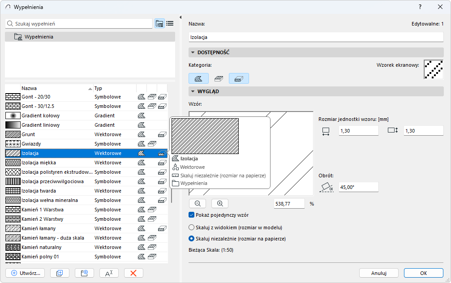Screen dimensions: 451x283
Task: Click the rename fill icon button
Action: pyautogui.click(x=109, y=273)
